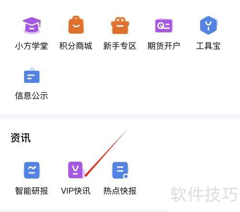
Task: Tap the VIP快讯 label text
Action: 76,191
